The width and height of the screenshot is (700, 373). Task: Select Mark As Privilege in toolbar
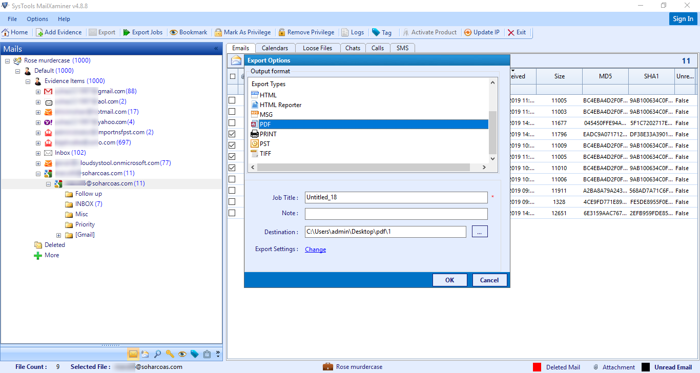pos(242,32)
